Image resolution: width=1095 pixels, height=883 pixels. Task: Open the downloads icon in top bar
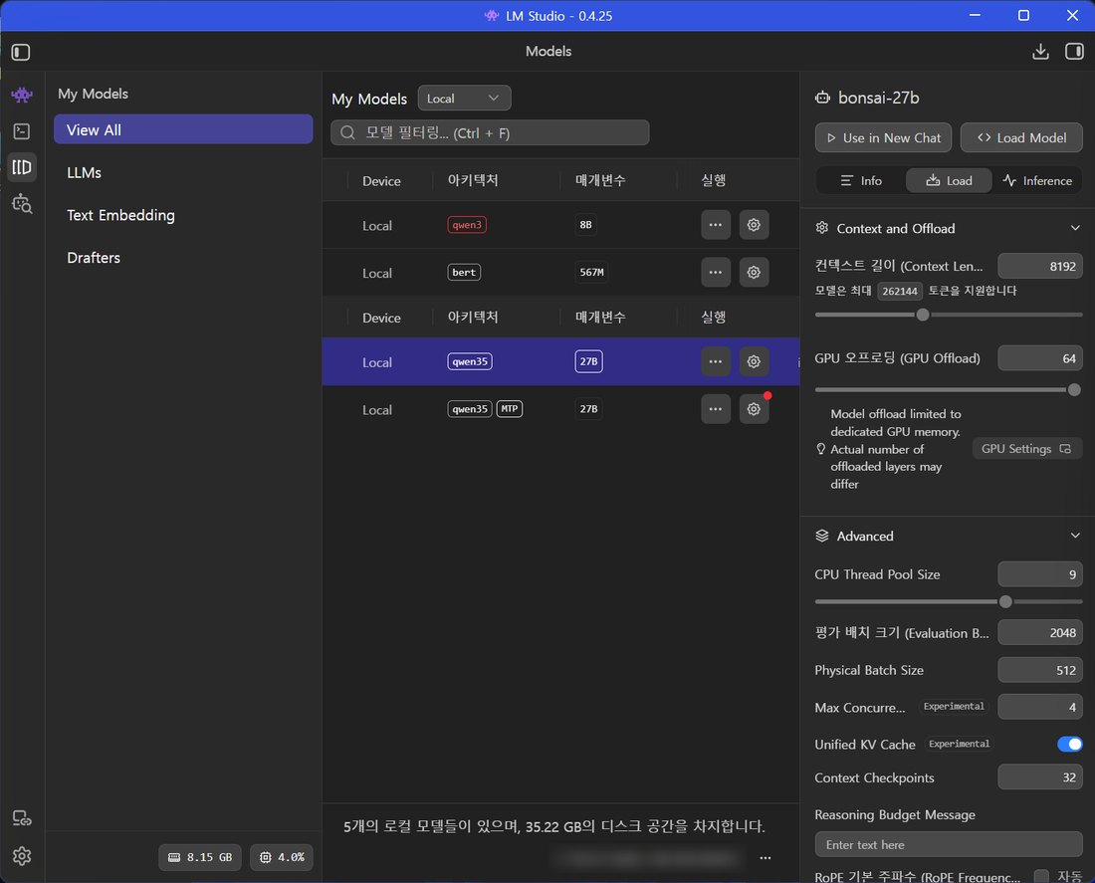[x=1040, y=52]
